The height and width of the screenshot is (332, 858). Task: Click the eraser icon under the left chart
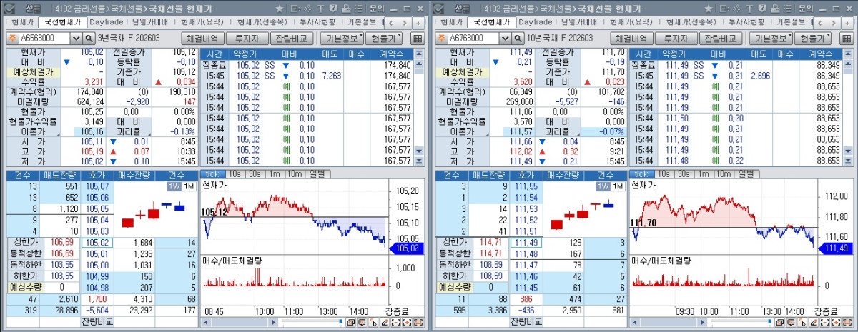tap(385, 322)
